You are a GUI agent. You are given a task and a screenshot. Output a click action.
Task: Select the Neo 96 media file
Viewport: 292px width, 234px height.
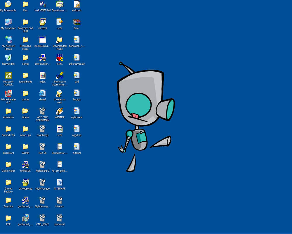(42, 149)
